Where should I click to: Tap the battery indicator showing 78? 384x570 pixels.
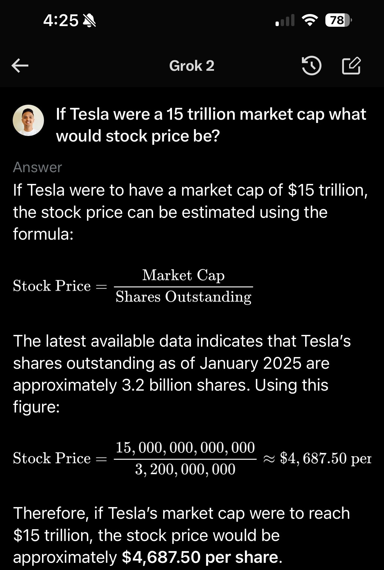pos(336,20)
